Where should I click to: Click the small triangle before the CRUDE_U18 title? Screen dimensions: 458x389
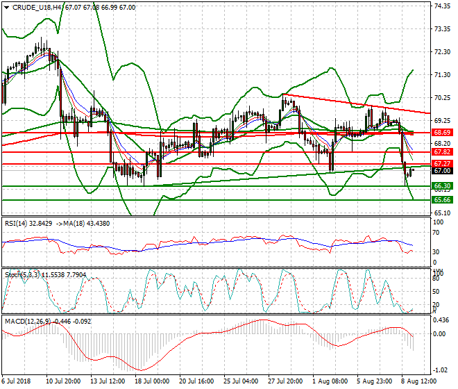pyautogui.click(x=6, y=7)
